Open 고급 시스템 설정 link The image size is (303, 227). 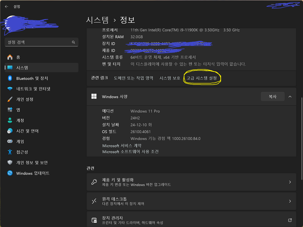coord(202,78)
